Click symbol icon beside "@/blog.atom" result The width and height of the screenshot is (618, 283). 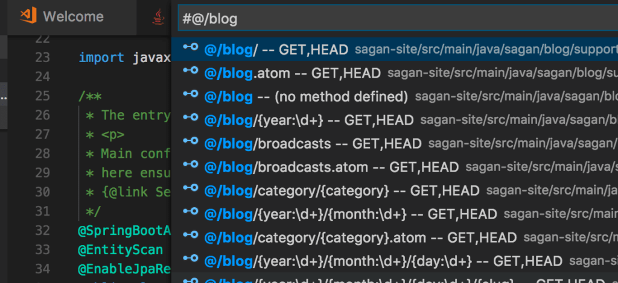(191, 72)
